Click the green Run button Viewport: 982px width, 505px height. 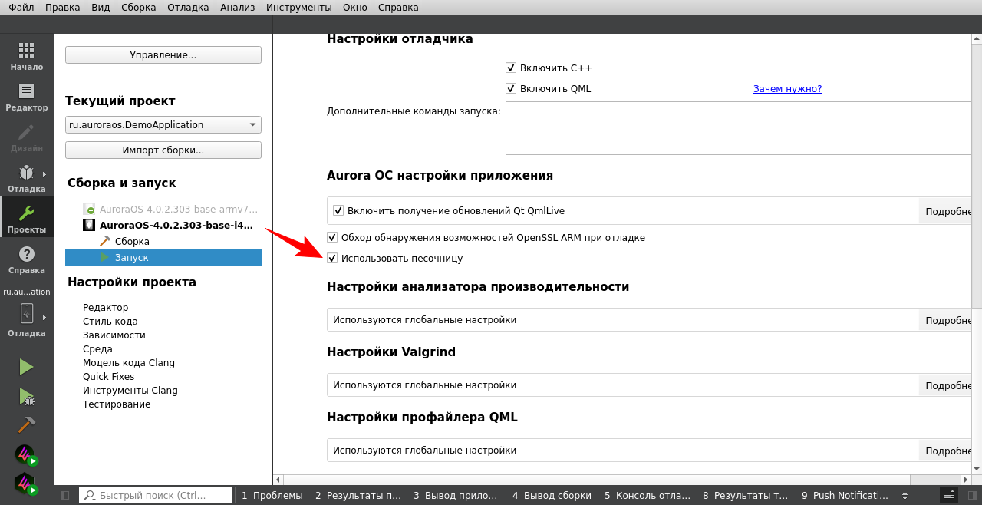point(26,367)
